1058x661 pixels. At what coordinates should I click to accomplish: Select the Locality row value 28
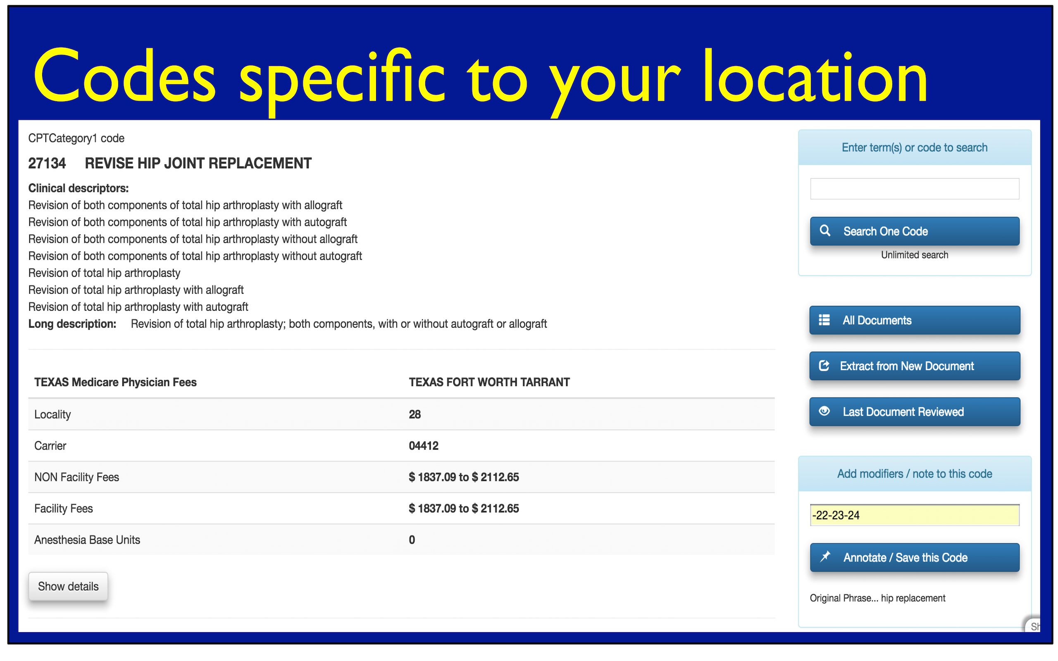click(x=415, y=414)
